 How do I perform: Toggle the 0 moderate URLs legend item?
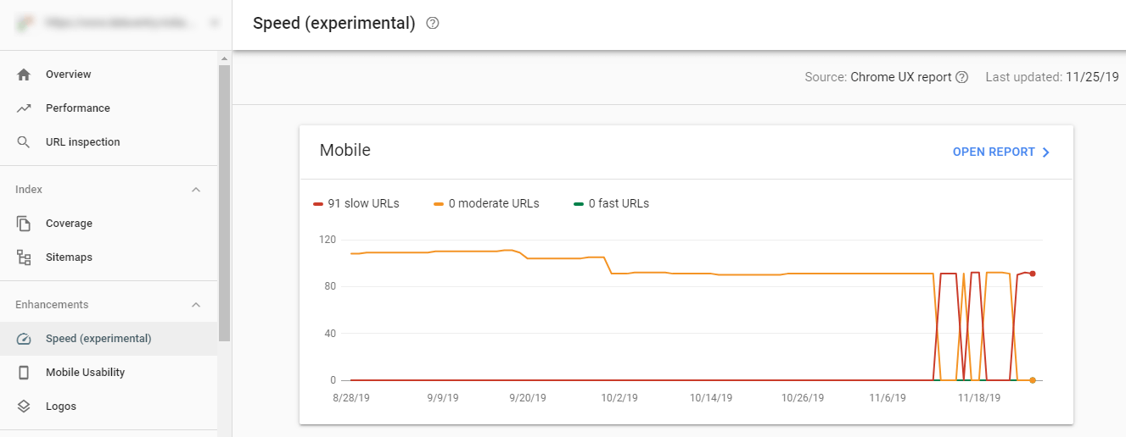(486, 203)
